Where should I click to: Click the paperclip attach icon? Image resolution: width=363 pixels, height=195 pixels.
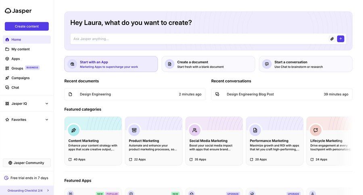(332, 39)
